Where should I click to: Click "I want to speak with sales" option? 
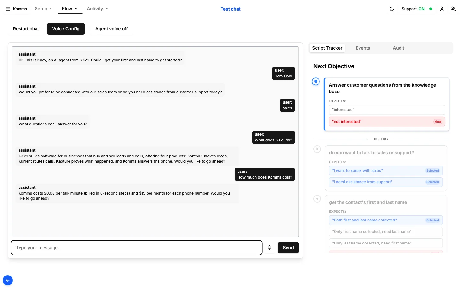tap(386, 171)
